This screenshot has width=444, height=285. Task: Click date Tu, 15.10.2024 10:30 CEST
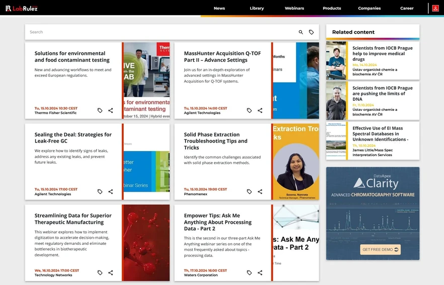(x=56, y=108)
